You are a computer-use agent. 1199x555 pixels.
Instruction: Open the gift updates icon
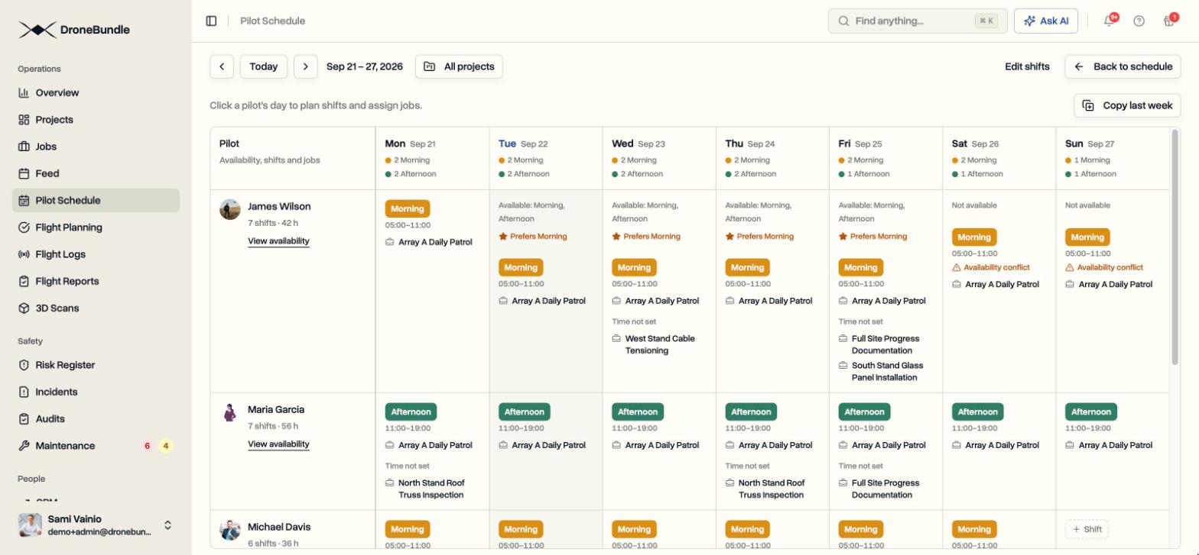point(1169,21)
